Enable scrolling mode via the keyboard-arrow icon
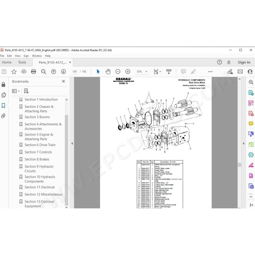Image resolution: width=255 pixels, height=255 pixels. (169, 71)
